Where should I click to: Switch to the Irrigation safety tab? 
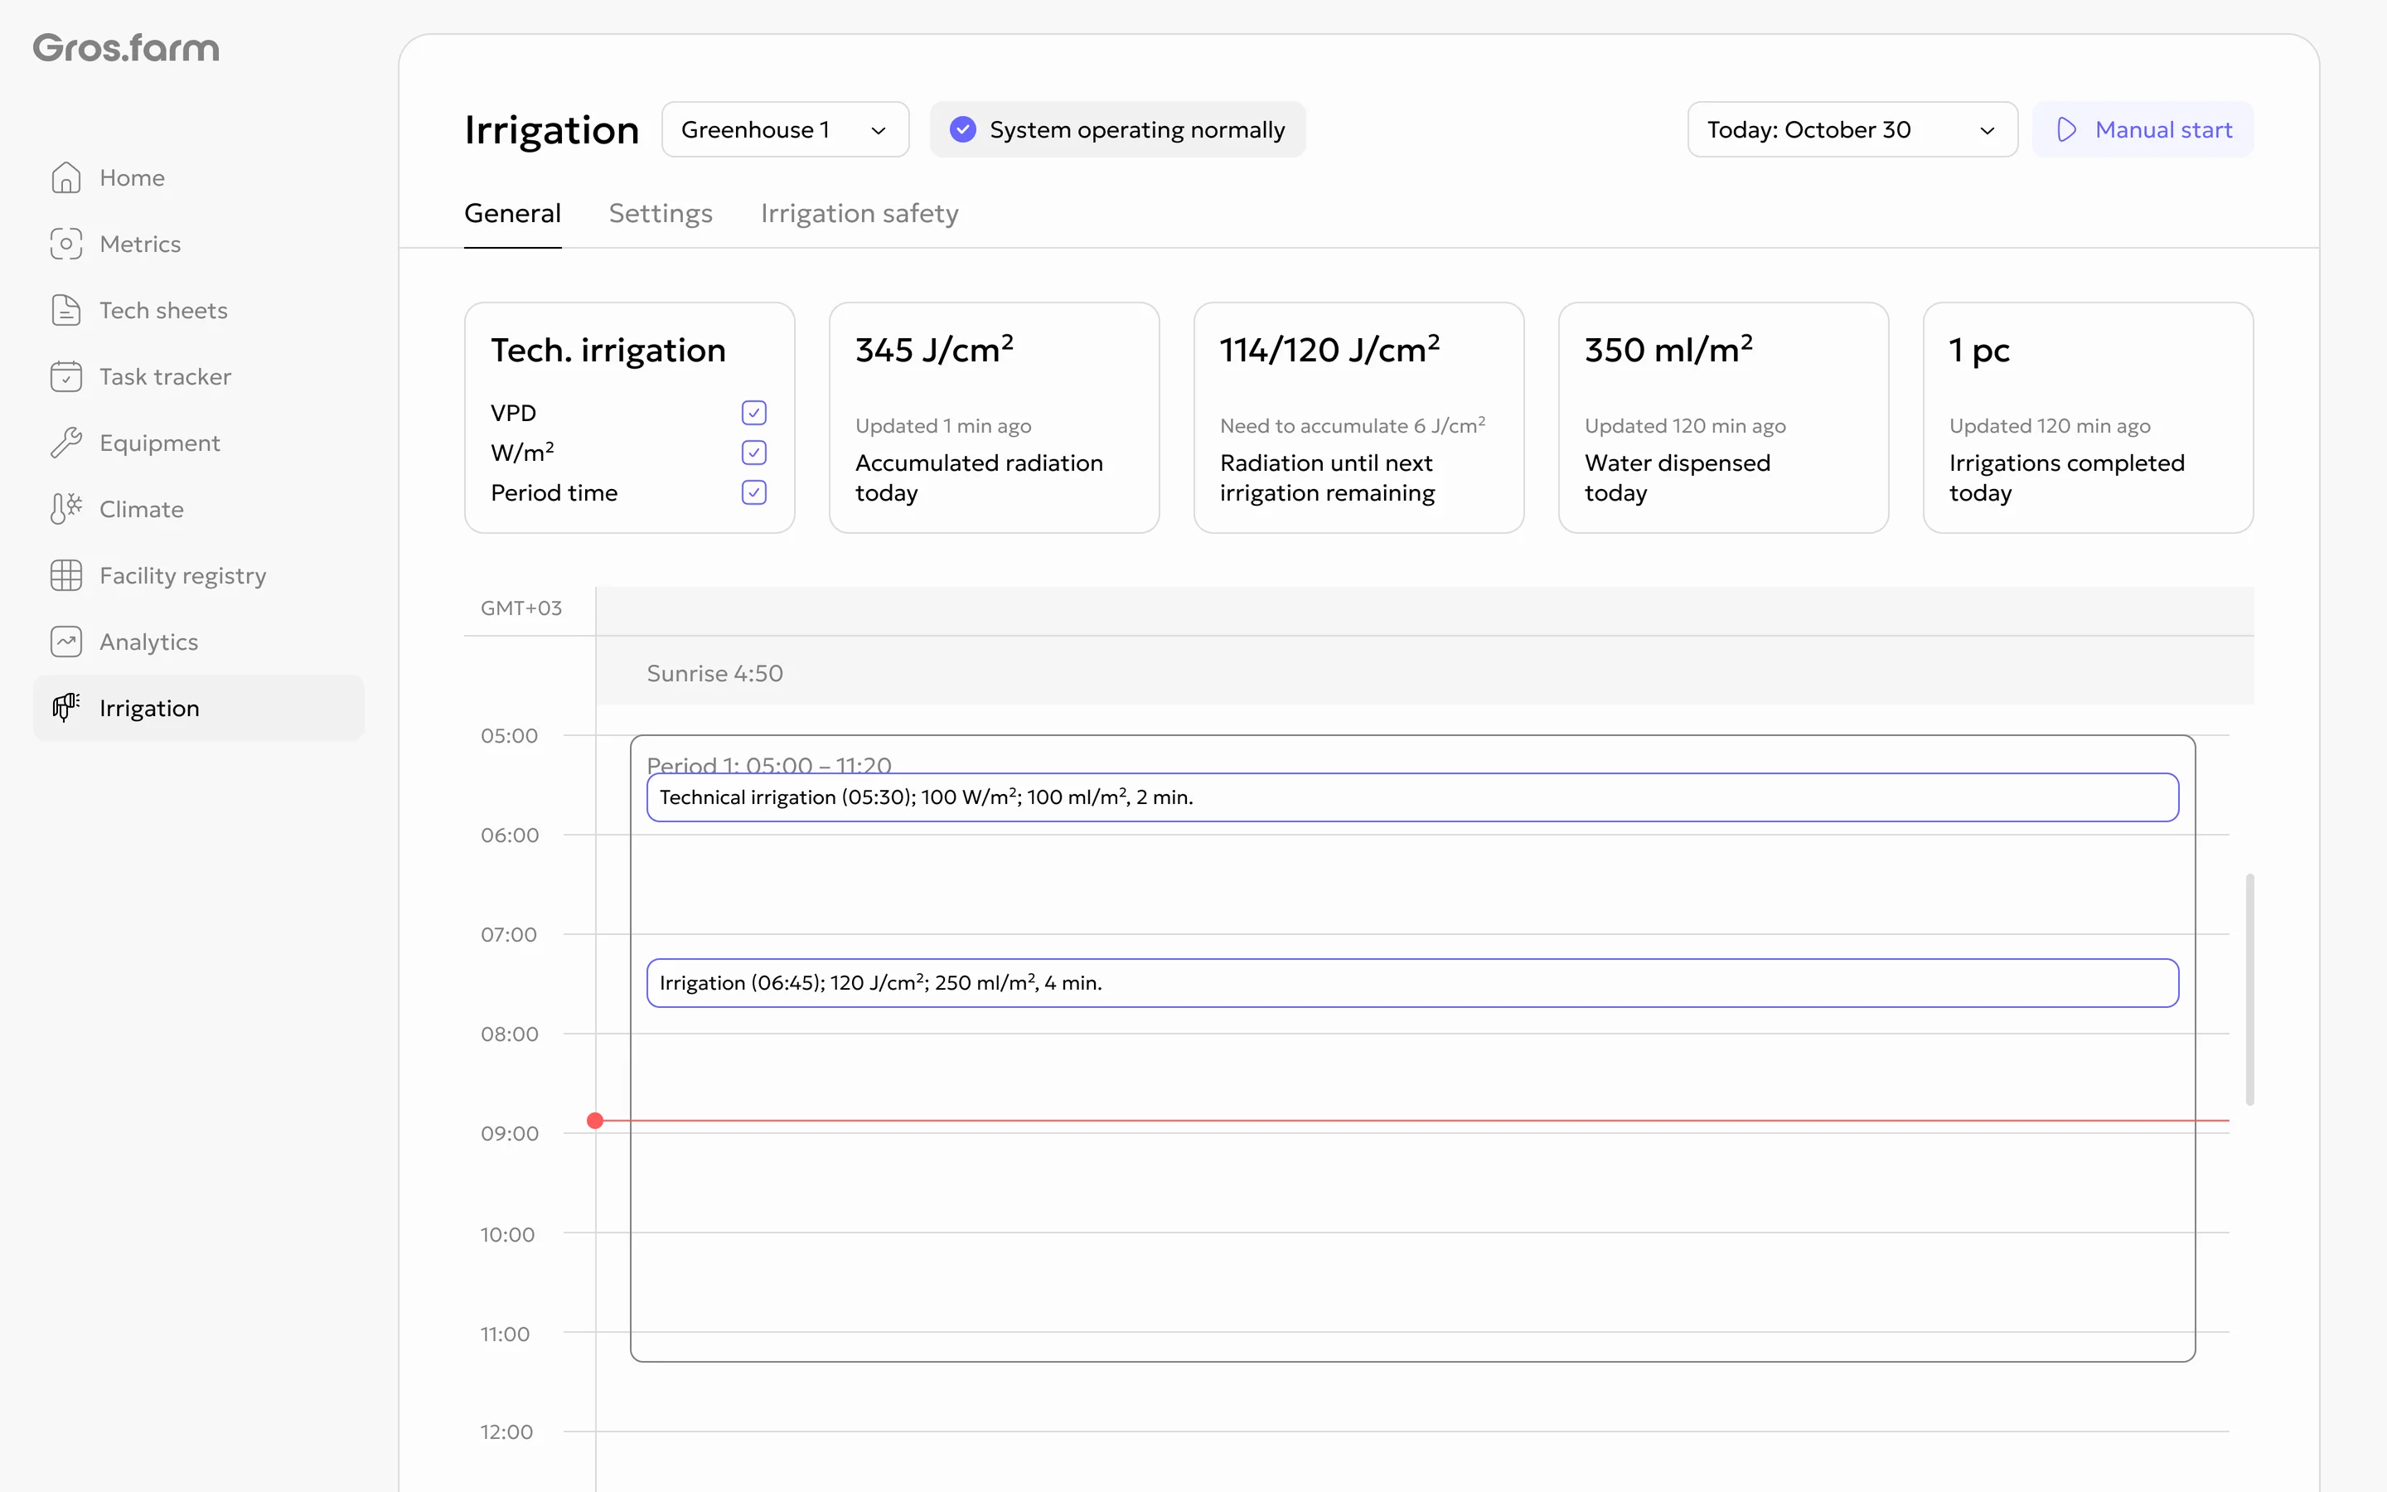click(859, 213)
